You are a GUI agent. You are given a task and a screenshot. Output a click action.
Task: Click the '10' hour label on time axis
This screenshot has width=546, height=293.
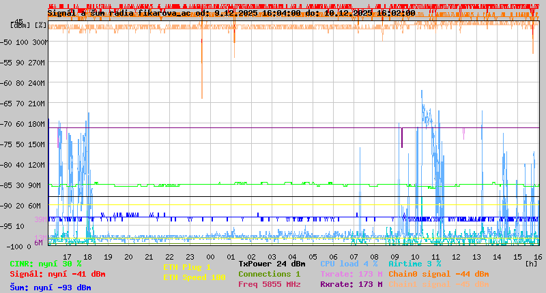[x=415, y=257]
